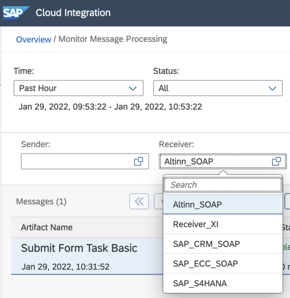
Task: Open the Sender value help icon
Action: [x=139, y=161]
